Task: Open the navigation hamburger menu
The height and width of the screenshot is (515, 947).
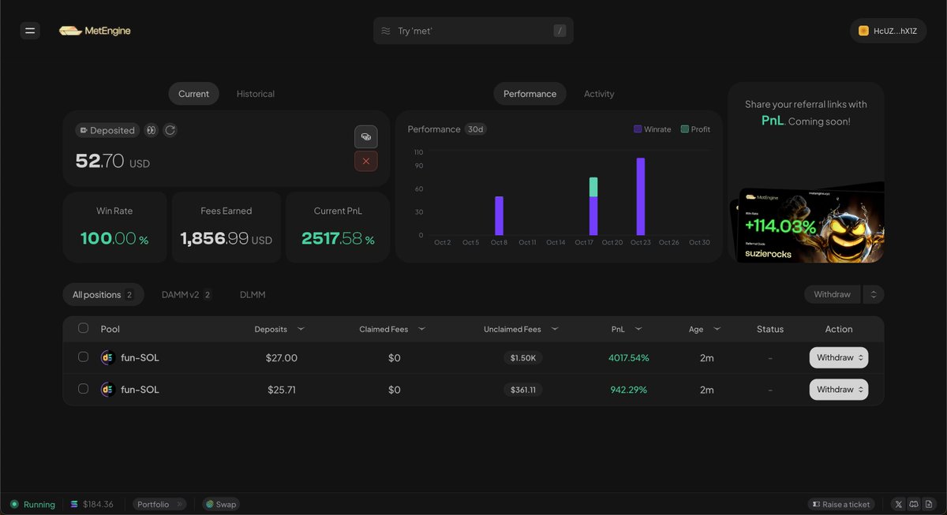Action: 30,30
